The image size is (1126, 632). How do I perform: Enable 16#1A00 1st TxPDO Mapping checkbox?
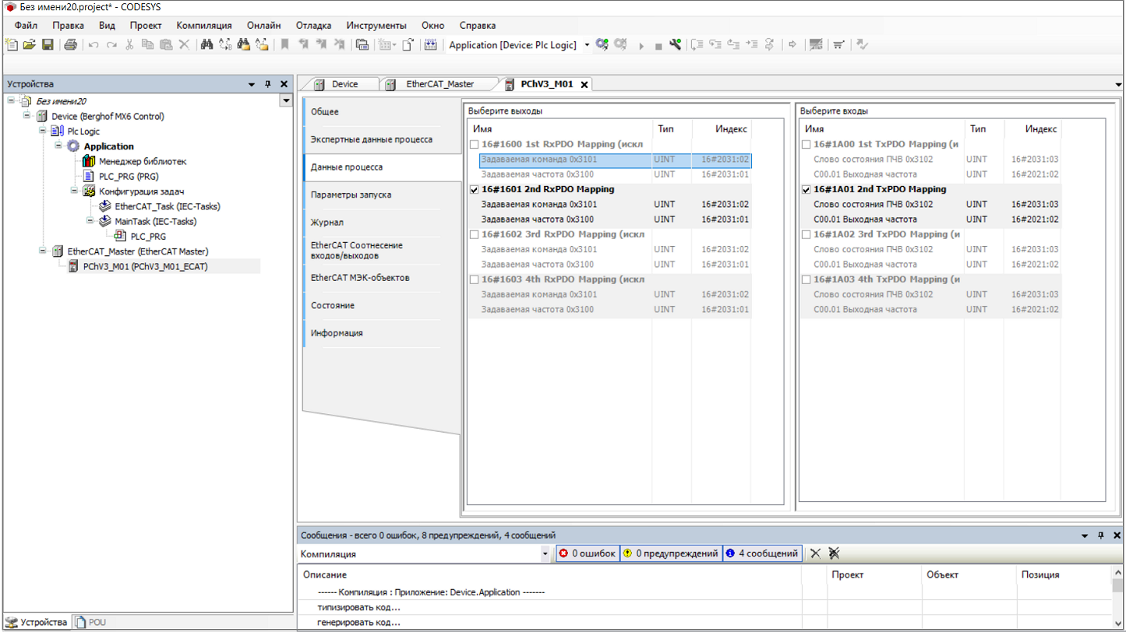806,144
